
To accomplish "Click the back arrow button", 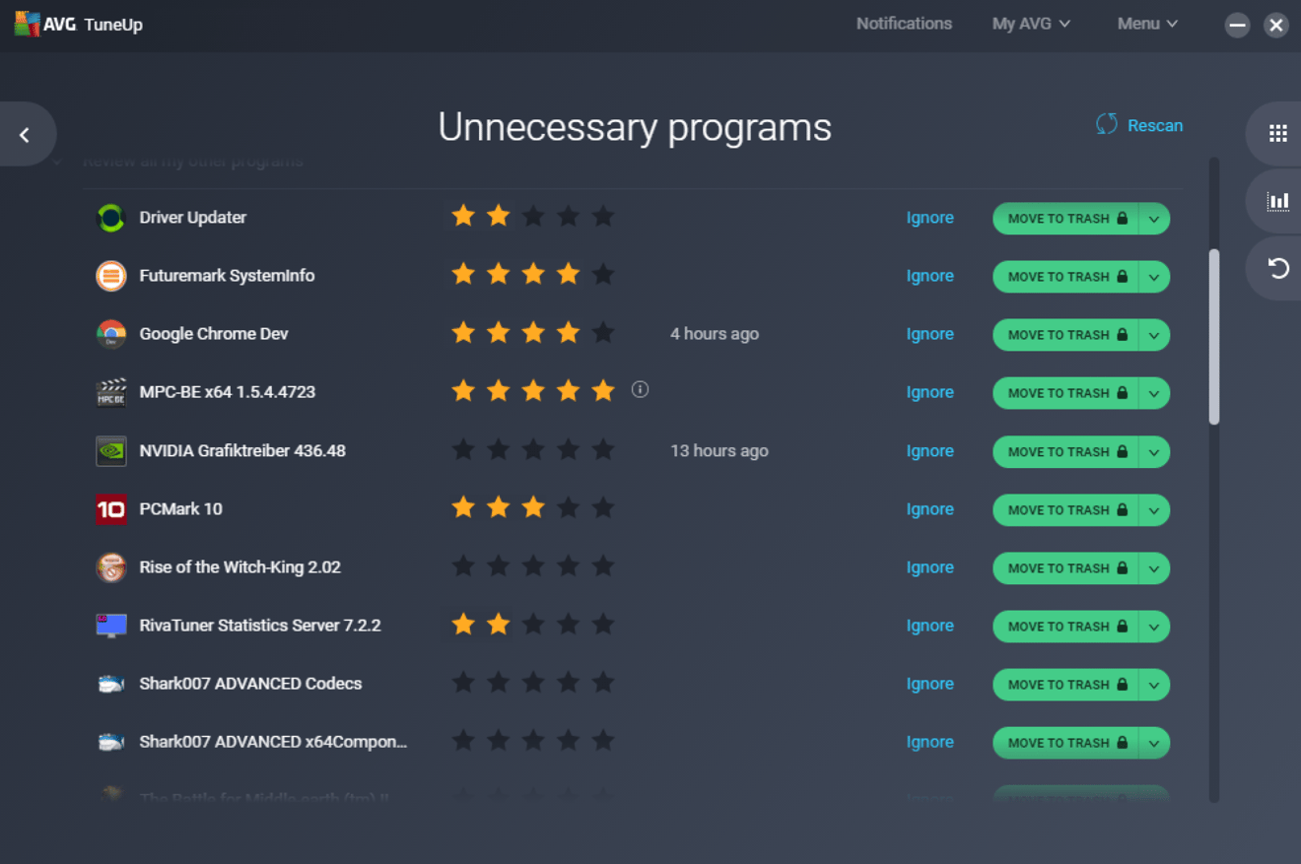I will pos(26,135).
